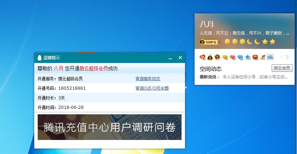This screenshot has height=154, width=297.
Task: Click the SVIP6 membership badge
Action: tap(209, 42)
